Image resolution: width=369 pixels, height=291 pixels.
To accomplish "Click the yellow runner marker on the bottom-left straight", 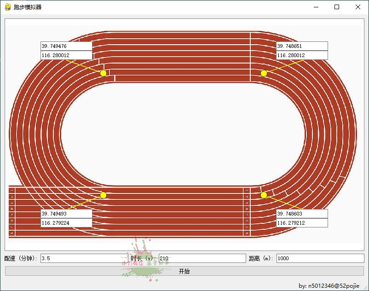I will pyautogui.click(x=103, y=195).
